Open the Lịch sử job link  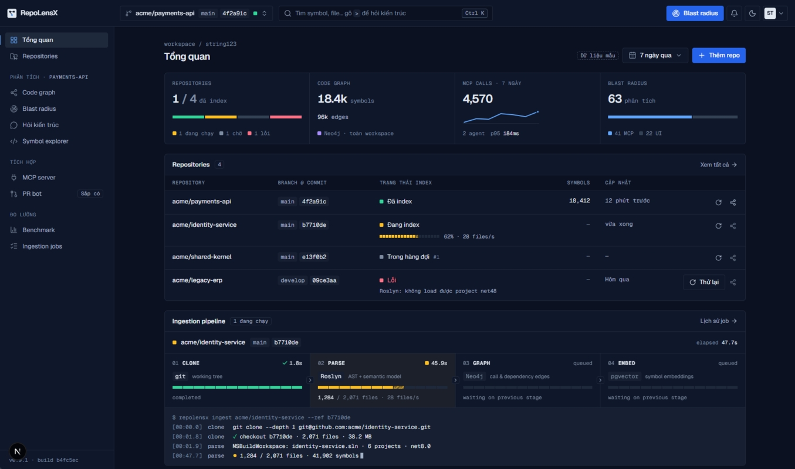719,321
